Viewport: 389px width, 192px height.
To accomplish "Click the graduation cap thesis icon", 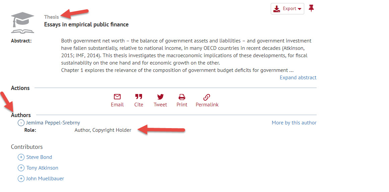I will pos(22,22).
